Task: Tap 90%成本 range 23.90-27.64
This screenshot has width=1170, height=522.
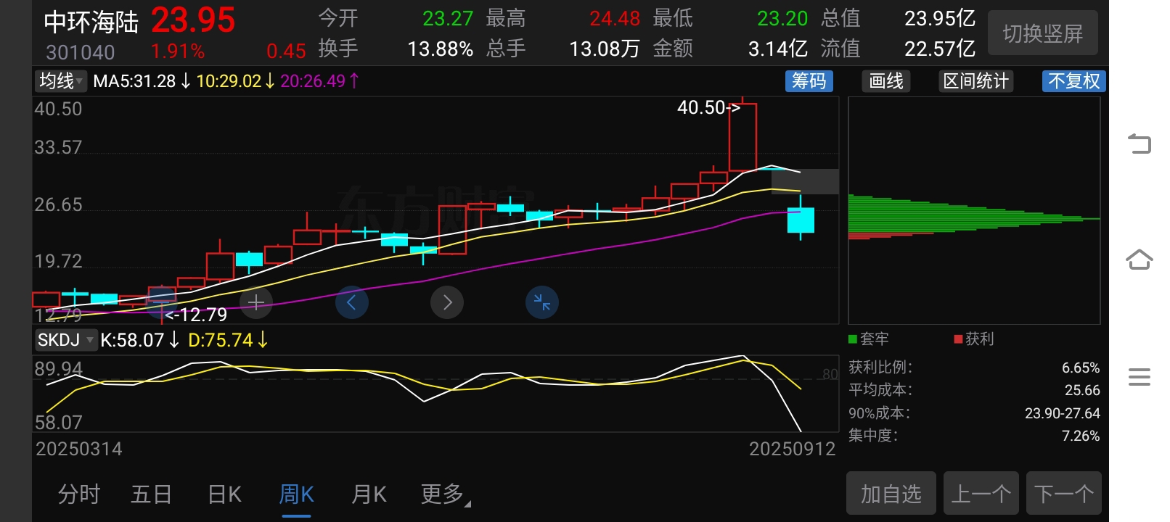Action: (1063, 413)
